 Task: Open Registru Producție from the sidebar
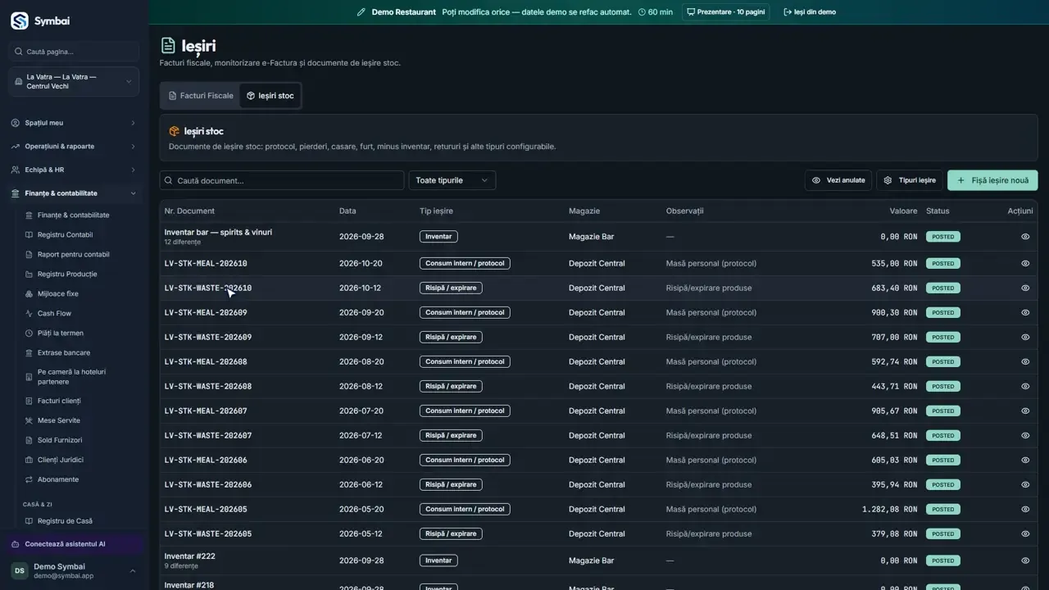tap(67, 274)
